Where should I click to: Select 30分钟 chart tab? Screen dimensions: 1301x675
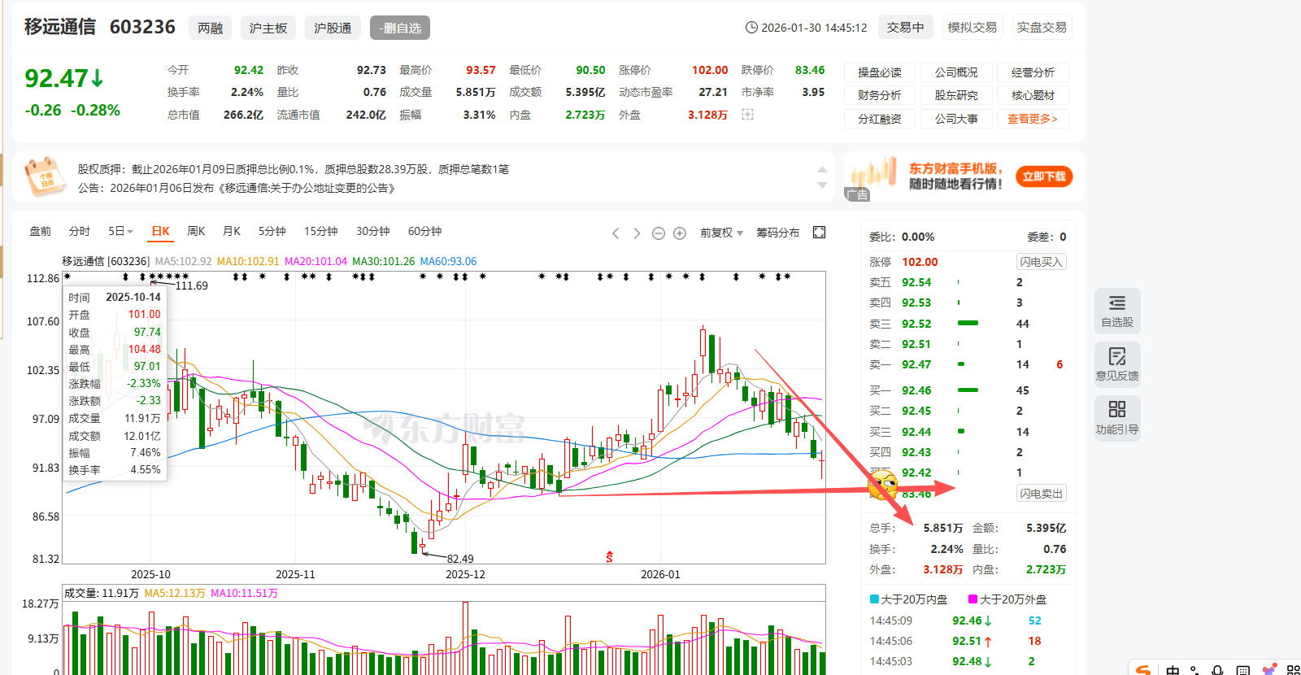pyautogui.click(x=373, y=232)
